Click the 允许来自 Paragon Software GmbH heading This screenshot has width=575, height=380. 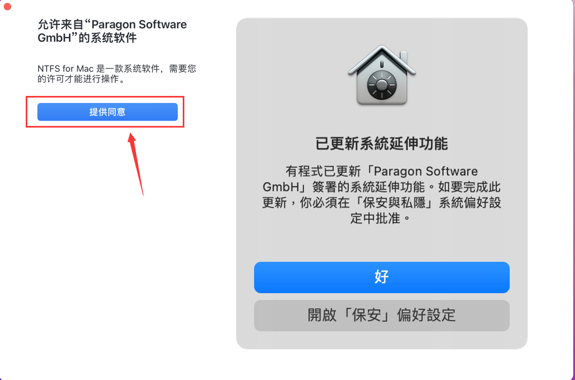tap(112, 31)
